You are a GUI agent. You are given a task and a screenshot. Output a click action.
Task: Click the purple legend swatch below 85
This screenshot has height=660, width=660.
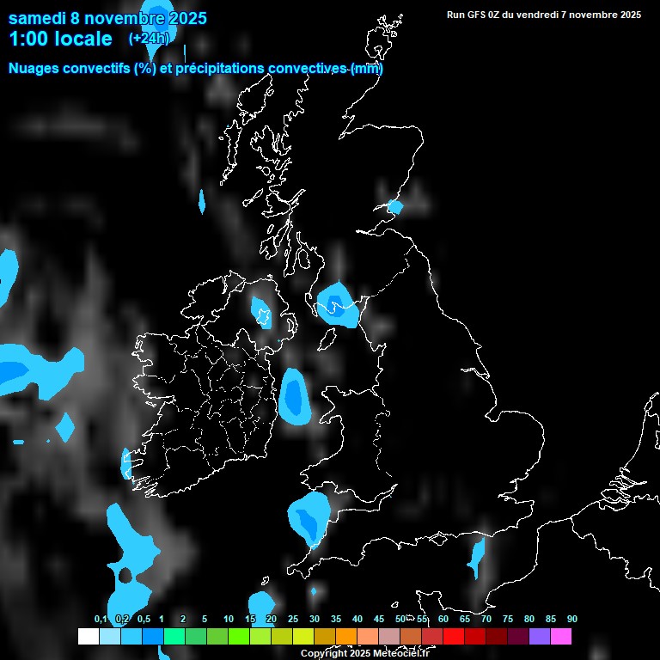coord(540,637)
